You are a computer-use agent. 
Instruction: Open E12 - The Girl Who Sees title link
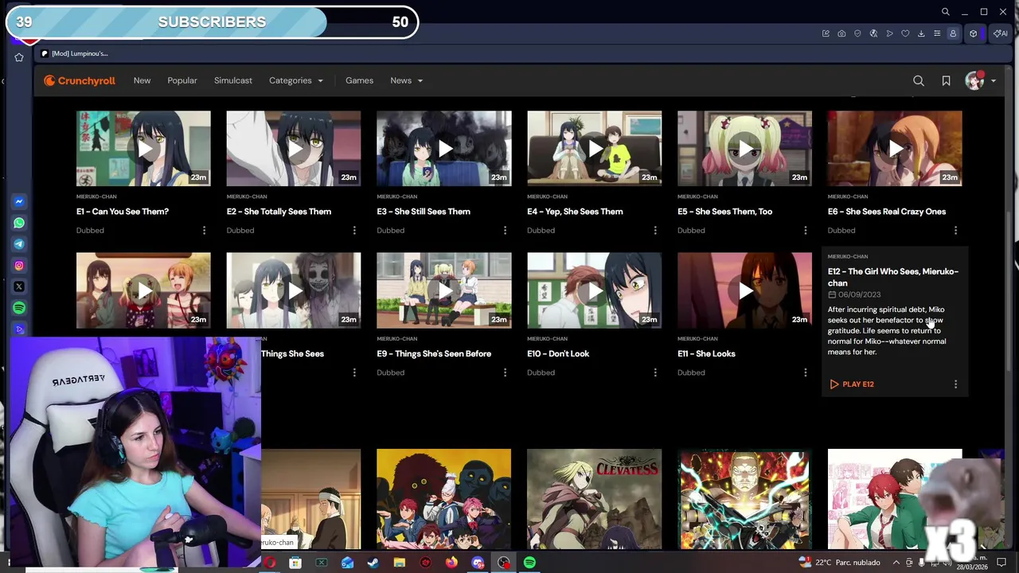pos(893,277)
